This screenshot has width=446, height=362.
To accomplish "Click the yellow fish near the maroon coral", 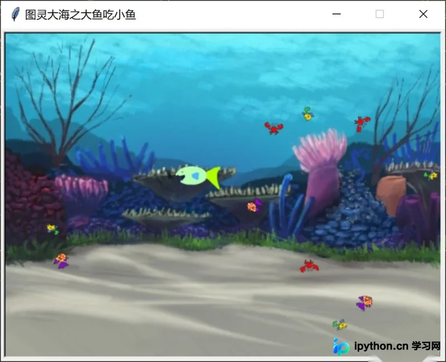I will coord(53,229).
